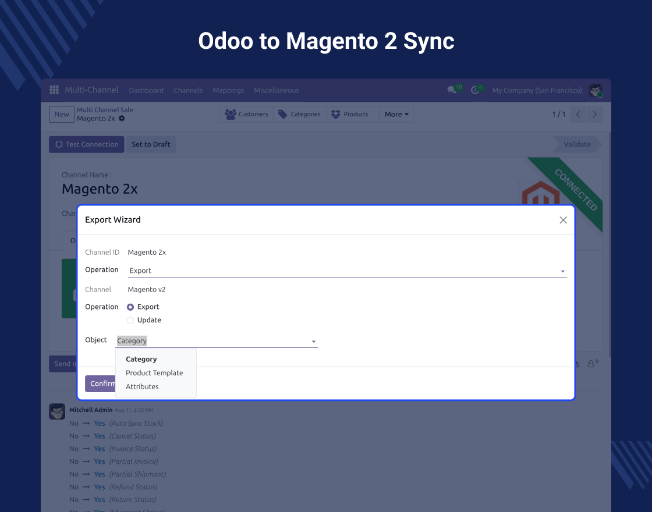Screen dimensions: 652x512
Task: Click the Object field showing Category
Action: click(216, 341)
